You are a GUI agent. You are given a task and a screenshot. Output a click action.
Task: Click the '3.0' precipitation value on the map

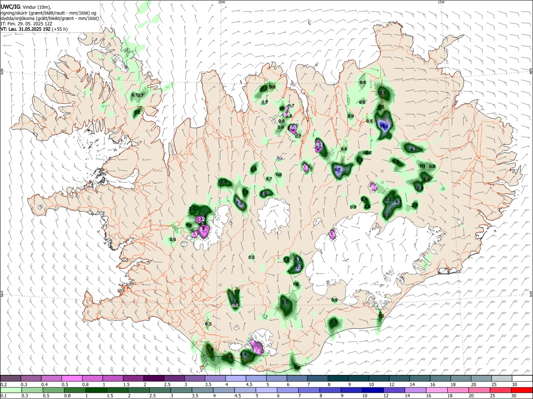click(x=286, y=260)
